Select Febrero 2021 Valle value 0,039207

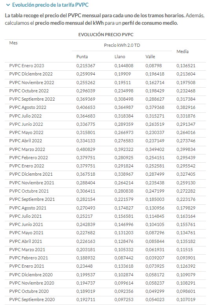click(x=155, y=258)
